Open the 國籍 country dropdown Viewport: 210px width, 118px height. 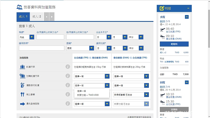coord(80,48)
